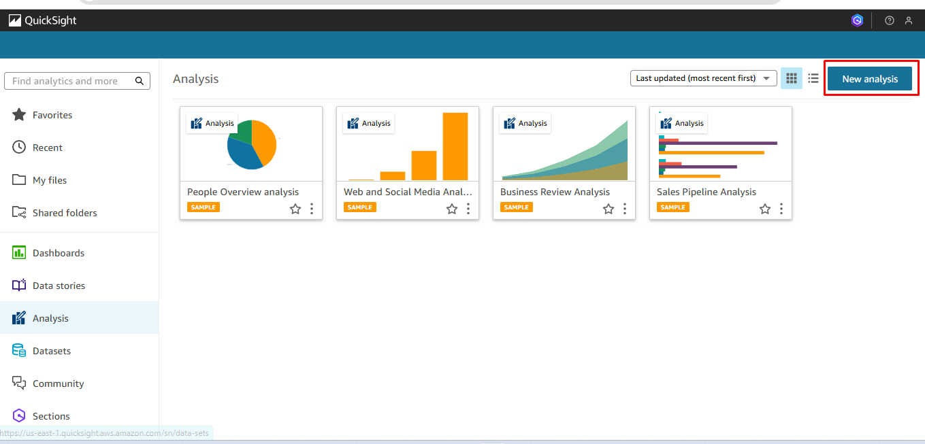This screenshot has width=925, height=444.
Task: Star the Sales Pipeline Analysis
Action: point(764,209)
